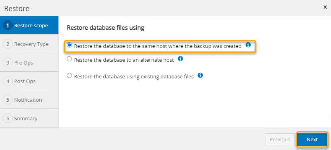Click the step 4 number circle

[8, 81]
